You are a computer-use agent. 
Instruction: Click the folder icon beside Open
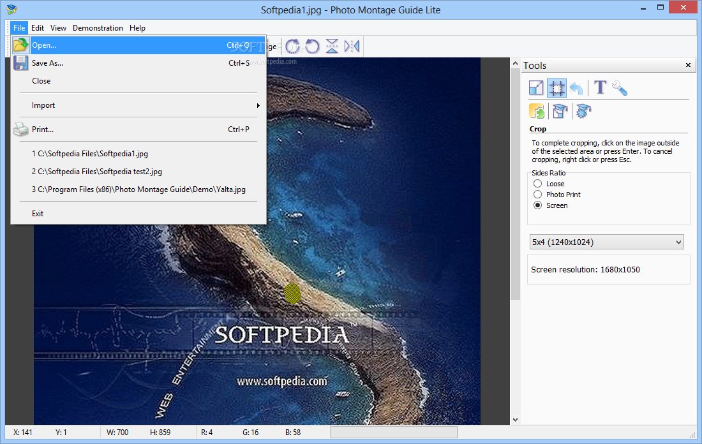[x=20, y=45]
